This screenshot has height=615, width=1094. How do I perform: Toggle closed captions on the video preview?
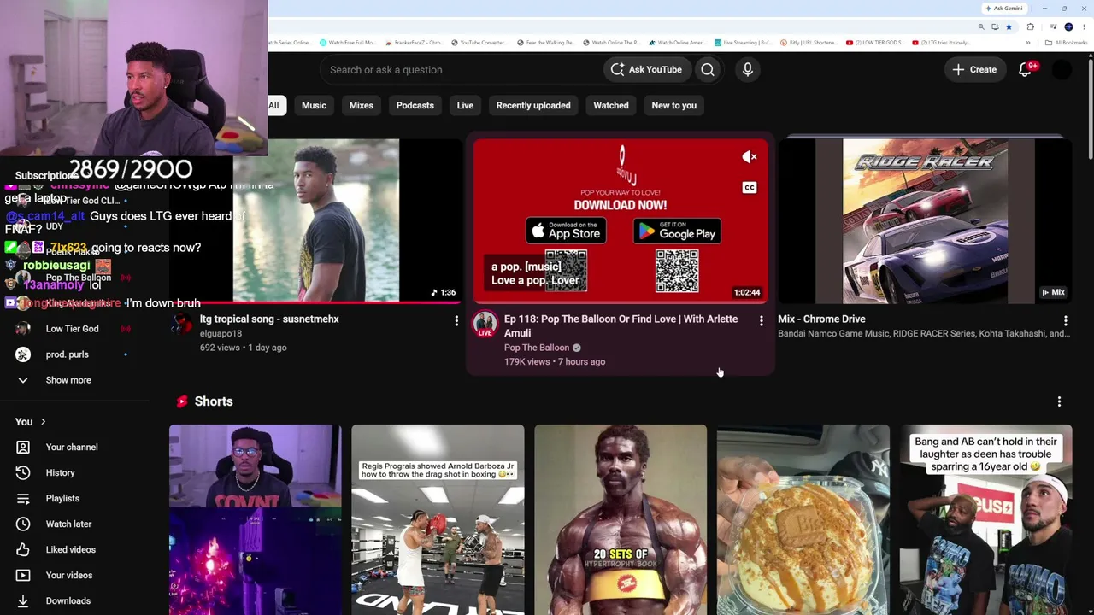(x=750, y=188)
